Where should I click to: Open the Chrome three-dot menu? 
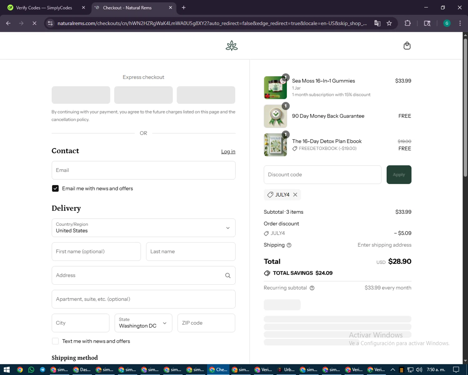pos(460,23)
